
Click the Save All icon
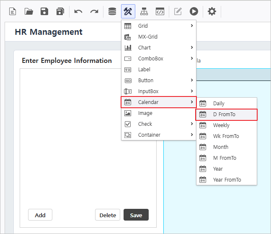pos(60,11)
